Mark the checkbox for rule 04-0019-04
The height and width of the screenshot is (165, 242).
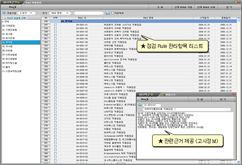pyautogui.click(x=55, y=160)
